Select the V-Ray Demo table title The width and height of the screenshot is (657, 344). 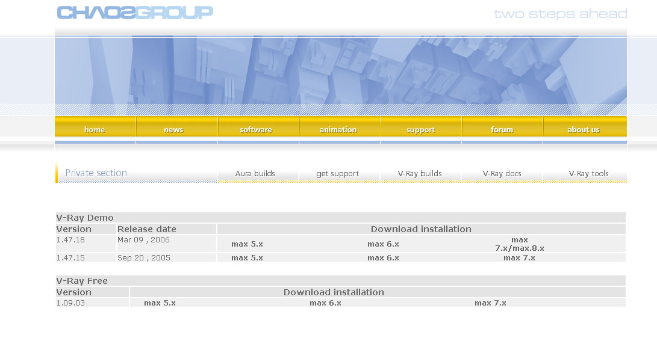[85, 218]
